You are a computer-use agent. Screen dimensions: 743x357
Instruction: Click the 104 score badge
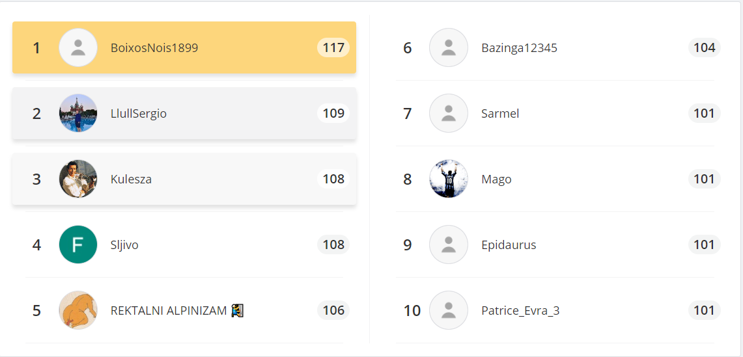click(x=704, y=47)
